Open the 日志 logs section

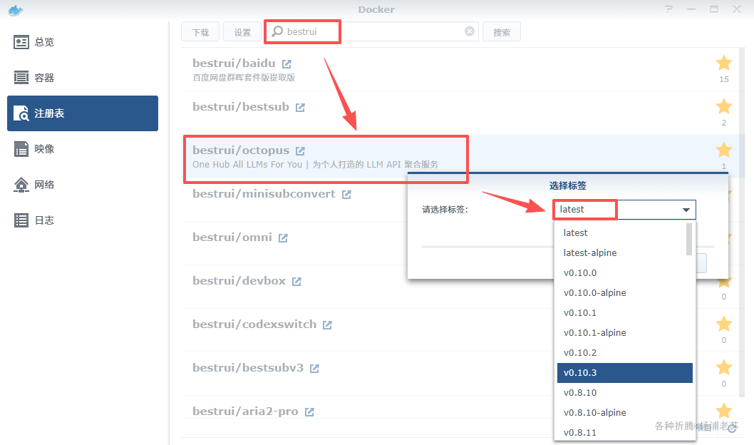point(82,220)
